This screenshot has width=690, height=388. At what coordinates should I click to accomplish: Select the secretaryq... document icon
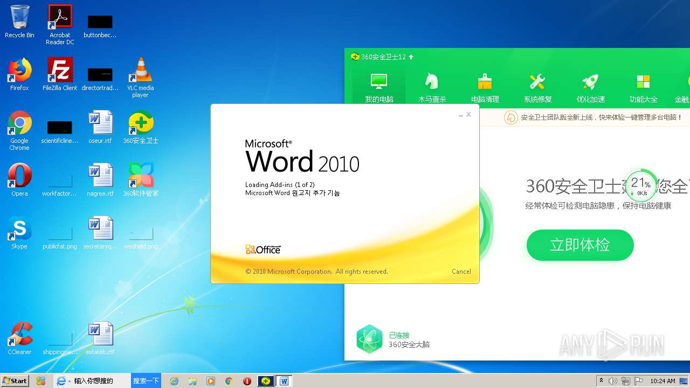click(100, 233)
